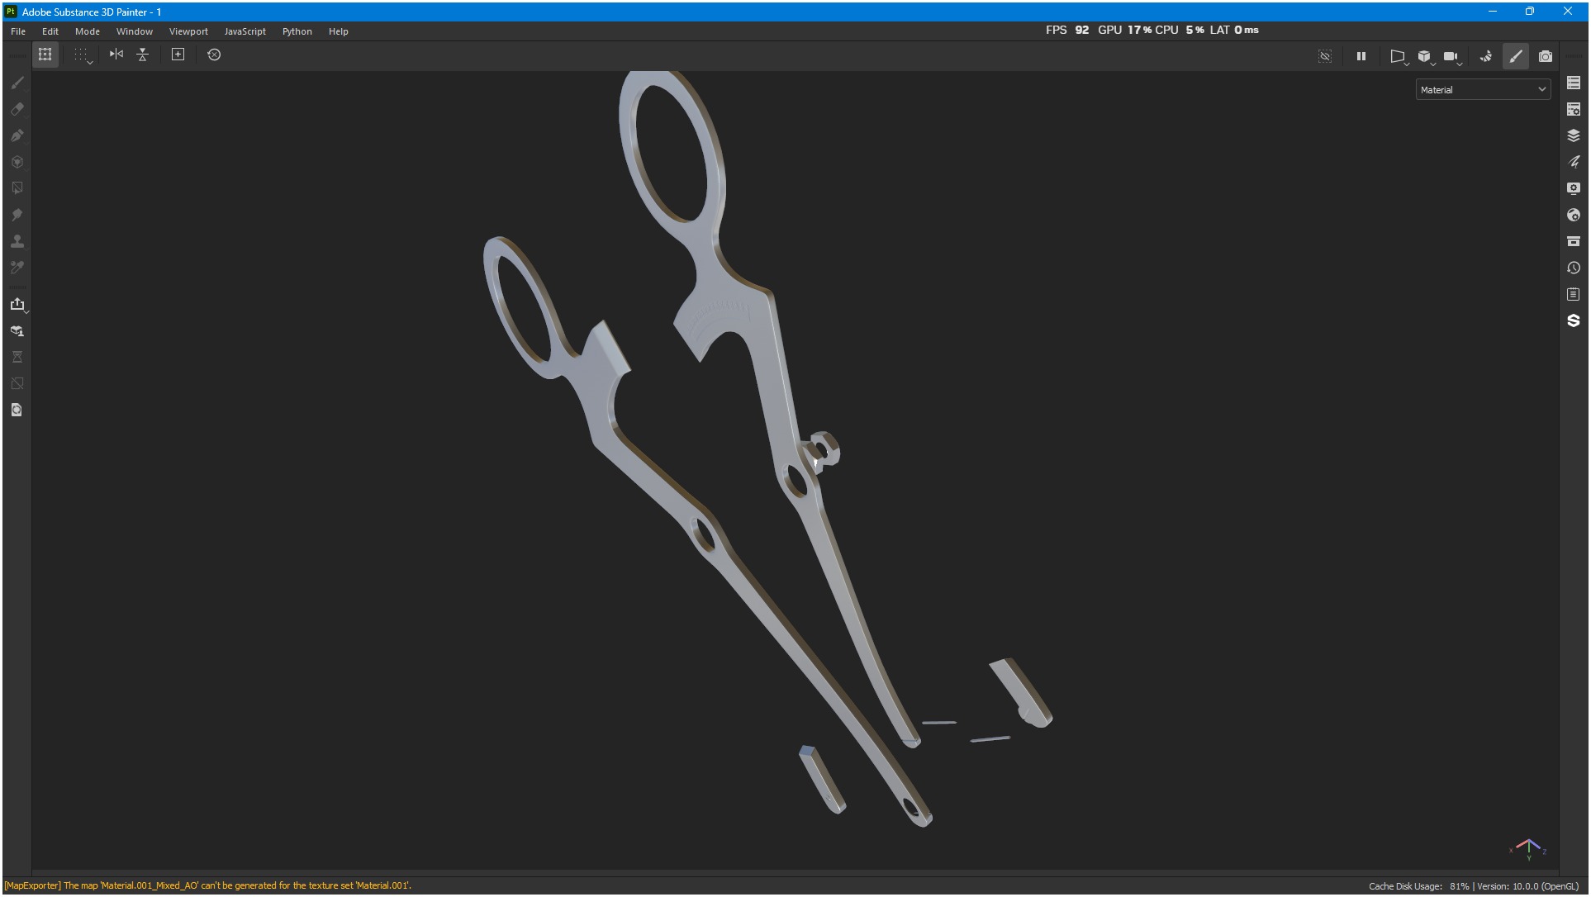Open the JavaScript menu

click(245, 31)
